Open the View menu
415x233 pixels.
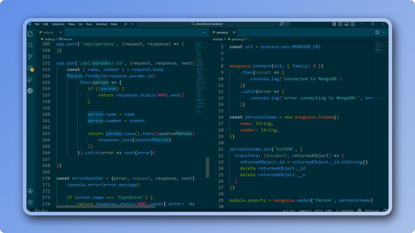coord(71,24)
